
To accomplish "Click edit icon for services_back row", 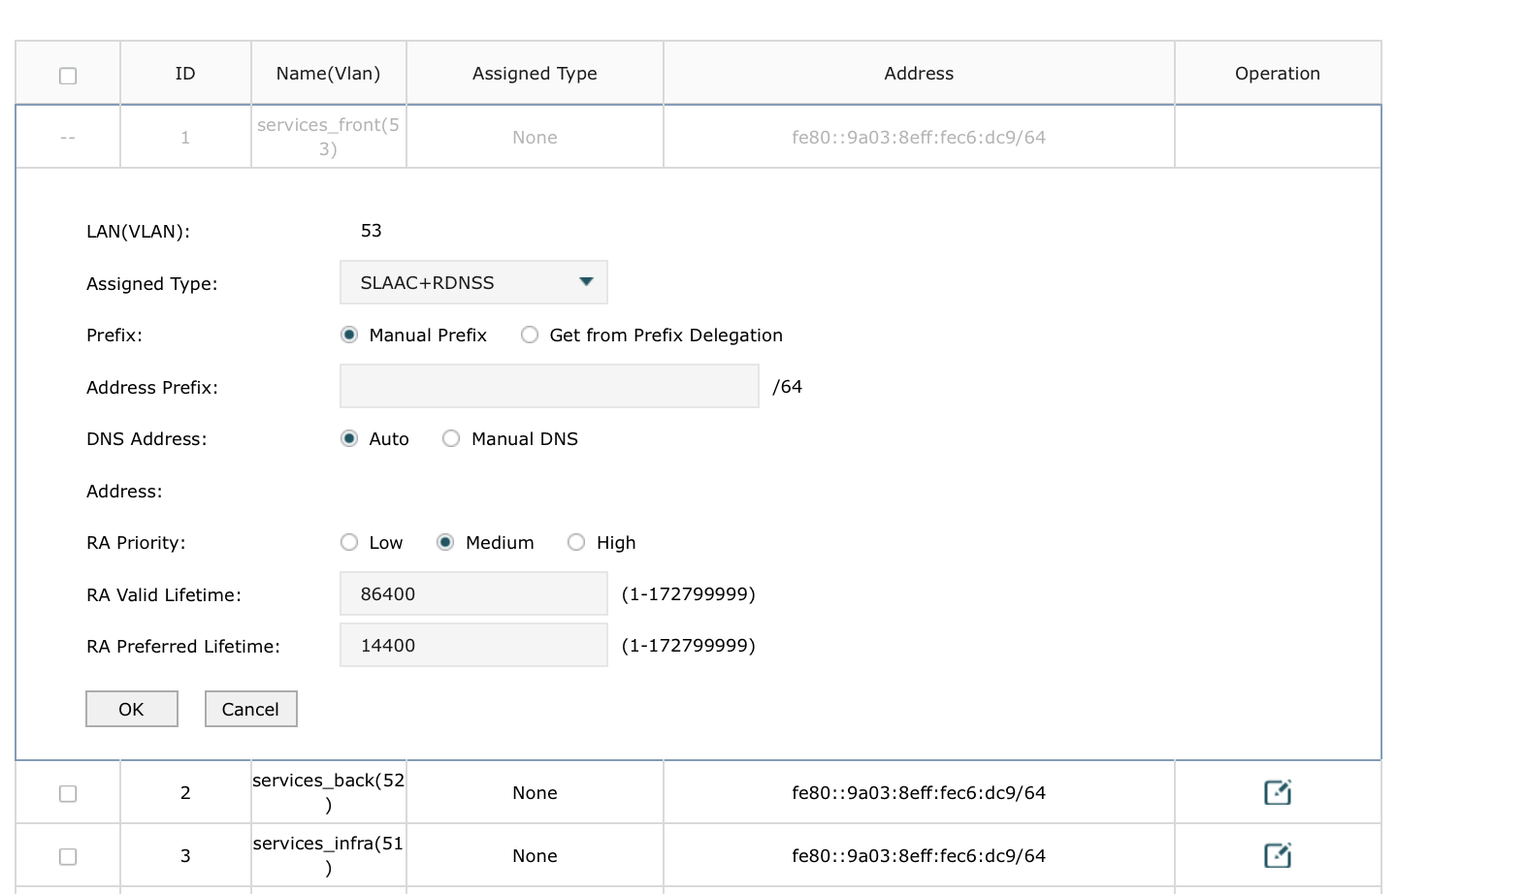I will point(1277,792).
